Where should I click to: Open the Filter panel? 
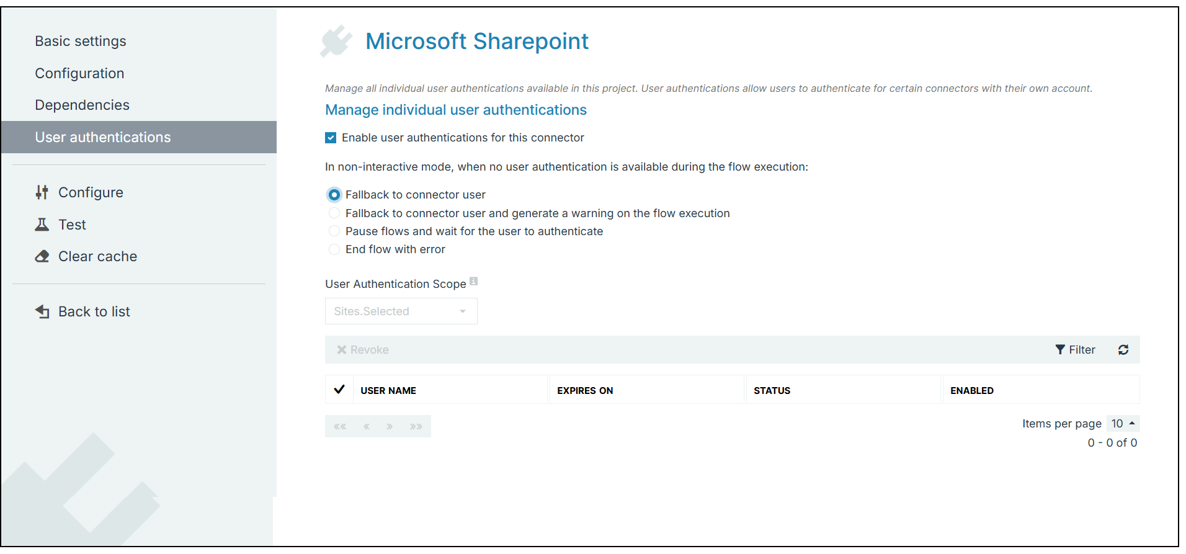(1075, 350)
